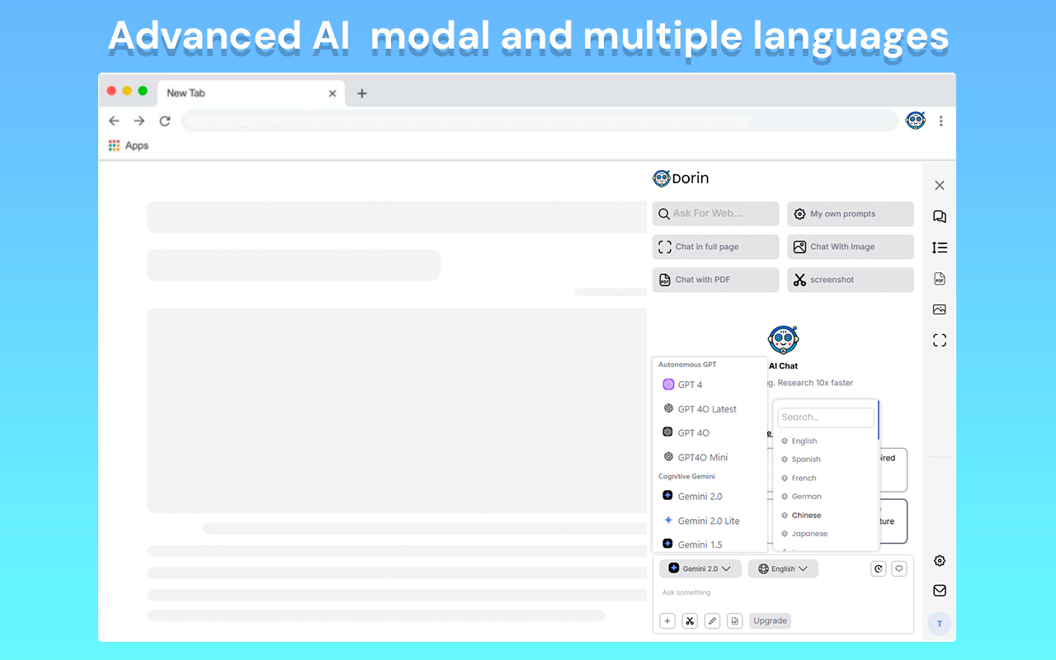Click the Autonomous GPT group header
Viewport: 1056px width, 660px height.
(x=687, y=365)
